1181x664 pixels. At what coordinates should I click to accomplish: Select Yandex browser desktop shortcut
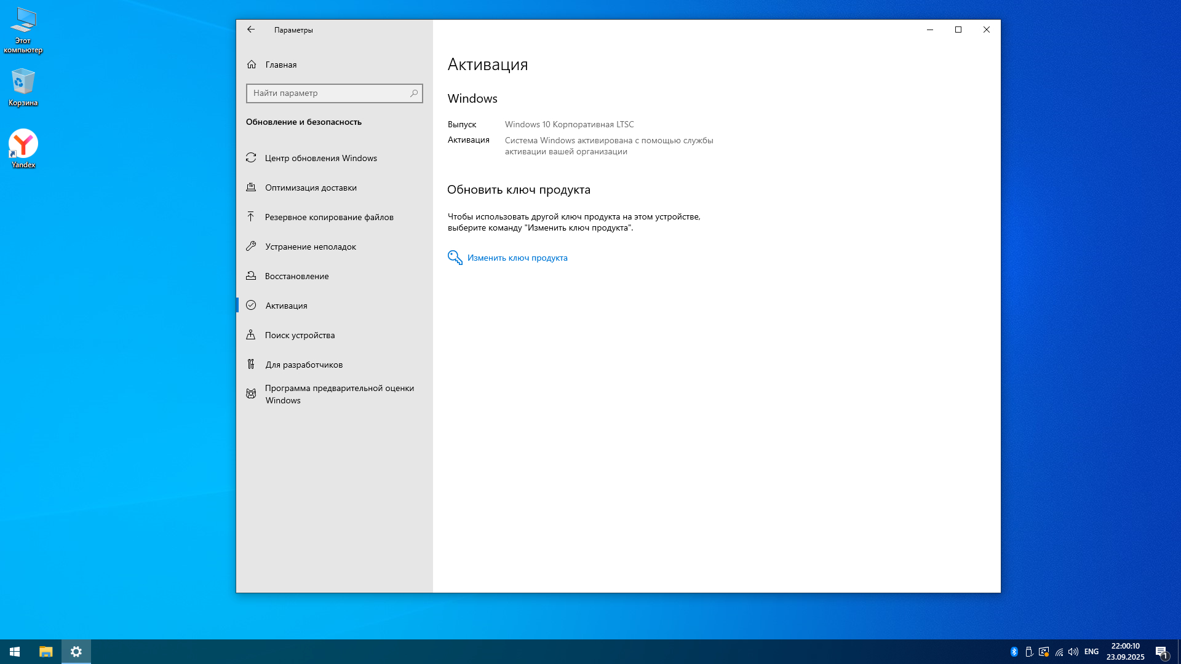23,149
